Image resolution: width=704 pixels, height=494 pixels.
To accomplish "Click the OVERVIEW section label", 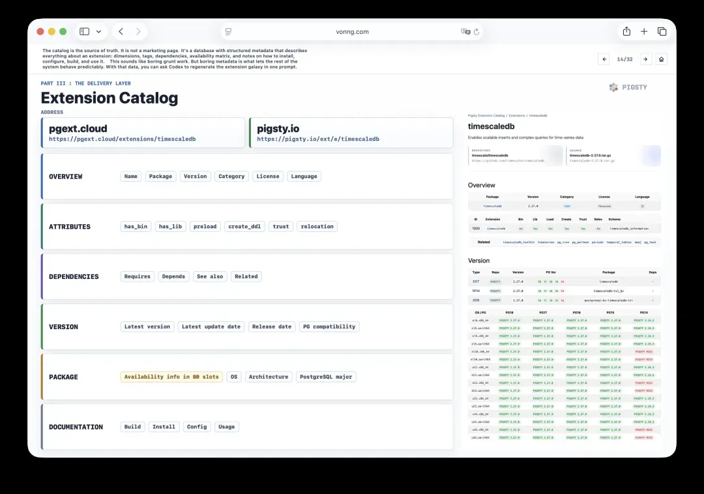I will coord(66,177).
